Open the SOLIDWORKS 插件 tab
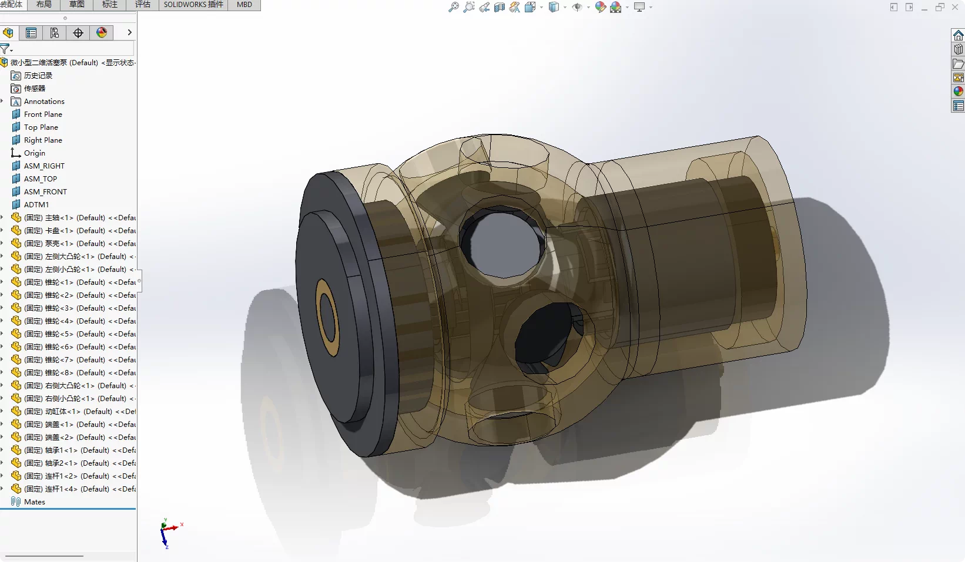965x562 pixels. click(x=193, y=5)
